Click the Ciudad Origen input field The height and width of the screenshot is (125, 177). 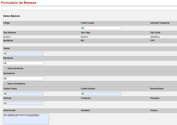point(25,94)
